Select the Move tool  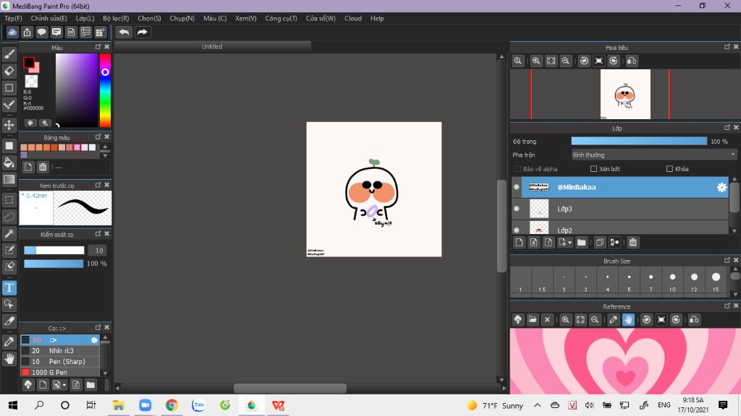point(9,125)
